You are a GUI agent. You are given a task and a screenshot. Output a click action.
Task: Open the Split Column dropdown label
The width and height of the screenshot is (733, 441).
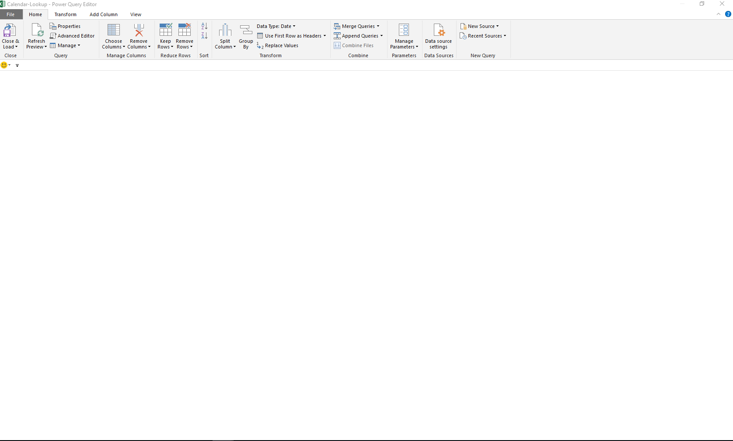[225, 44]
